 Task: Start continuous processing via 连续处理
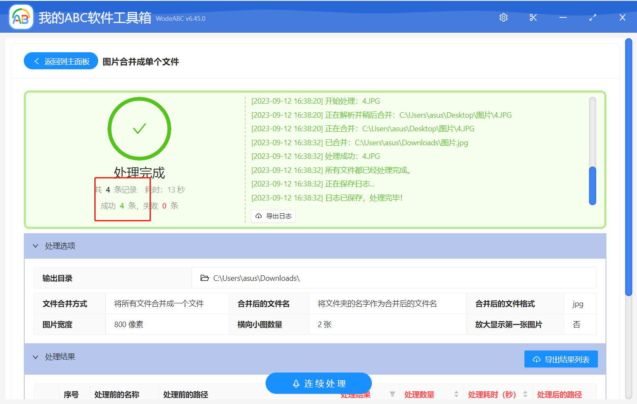point(318,383)
